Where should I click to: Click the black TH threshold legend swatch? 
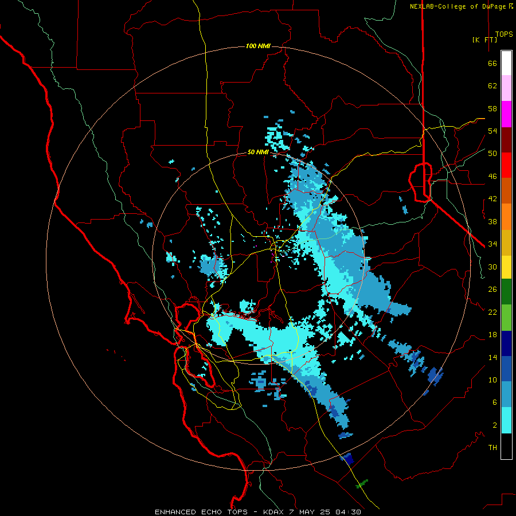tap(506, 446)
